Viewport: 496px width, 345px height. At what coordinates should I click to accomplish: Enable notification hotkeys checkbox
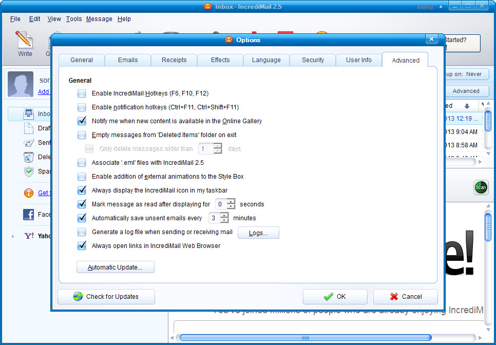click(82, 107)
